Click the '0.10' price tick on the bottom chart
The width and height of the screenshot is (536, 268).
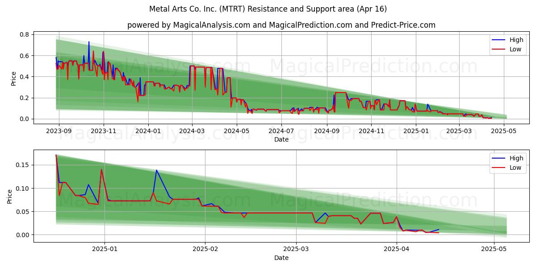pos(23,188)
